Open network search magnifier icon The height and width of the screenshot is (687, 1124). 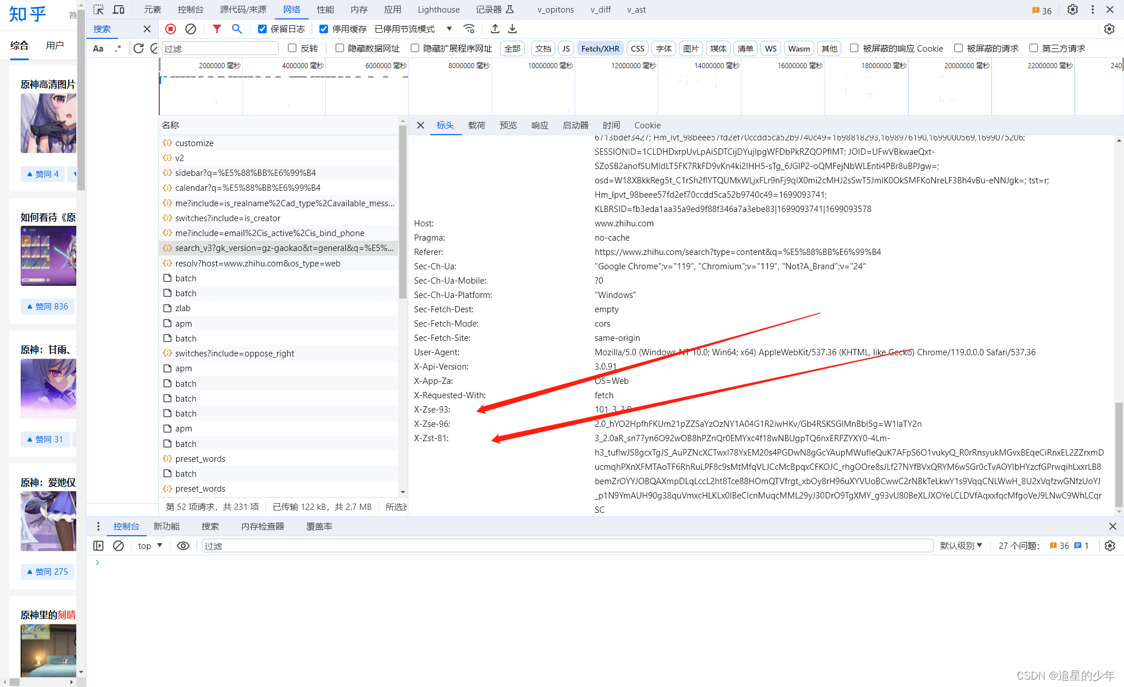pos(237,29)
